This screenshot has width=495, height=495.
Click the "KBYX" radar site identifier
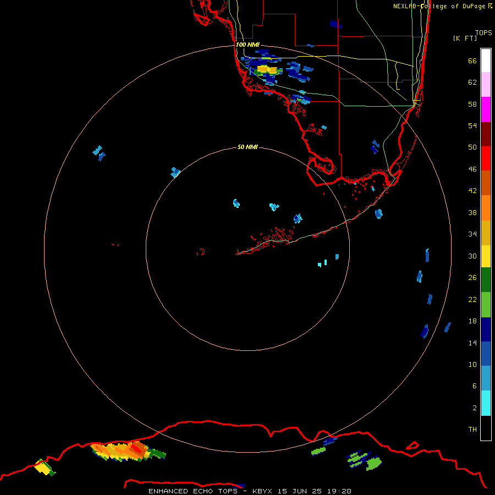262,491
